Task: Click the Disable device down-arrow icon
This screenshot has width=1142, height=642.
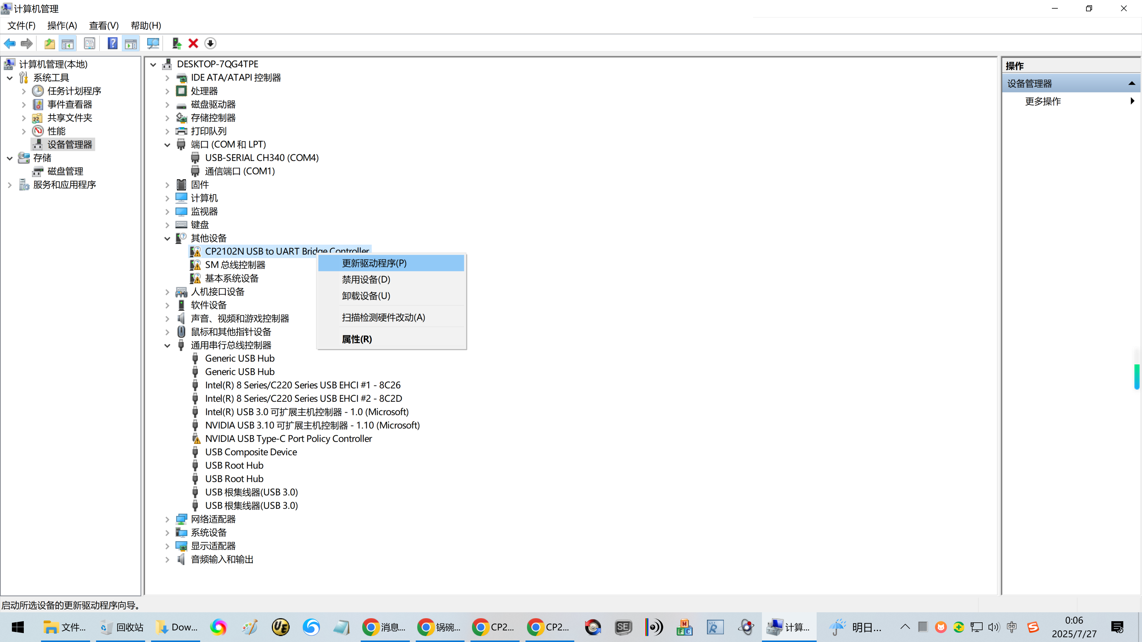Action: [210, 43]
